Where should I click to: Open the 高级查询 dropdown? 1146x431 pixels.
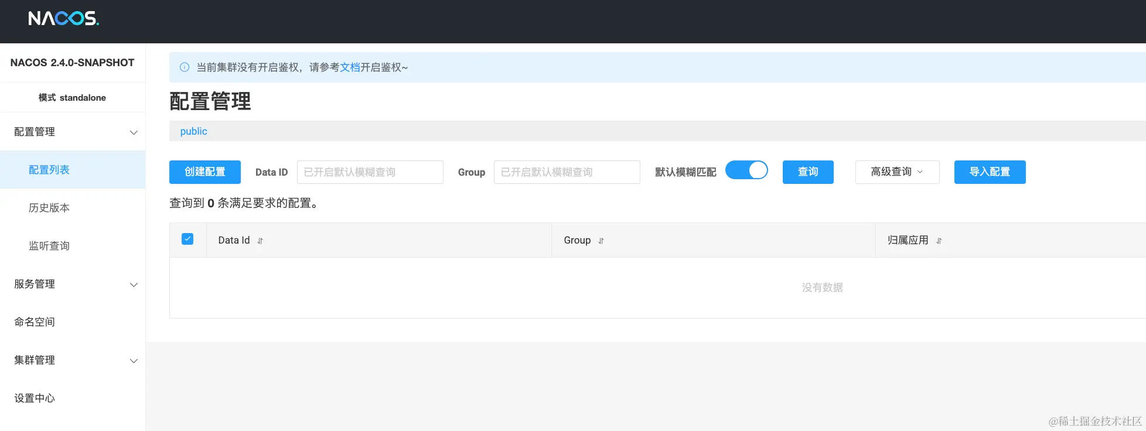897,172
